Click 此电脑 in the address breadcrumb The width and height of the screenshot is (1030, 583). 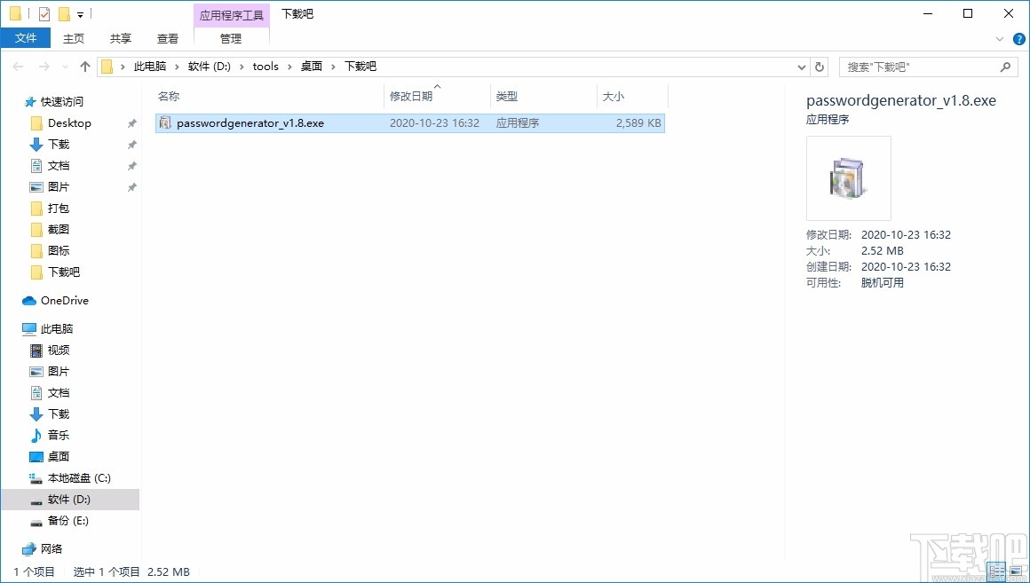(150, 67)
